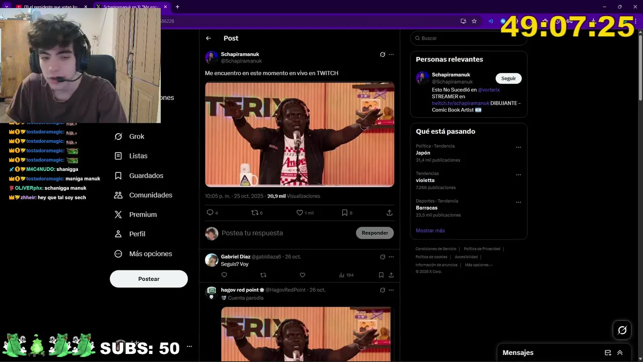Click Grok icon on hagov red point's reply
Viewport: 643px width, 362px height.
[382, 290]
